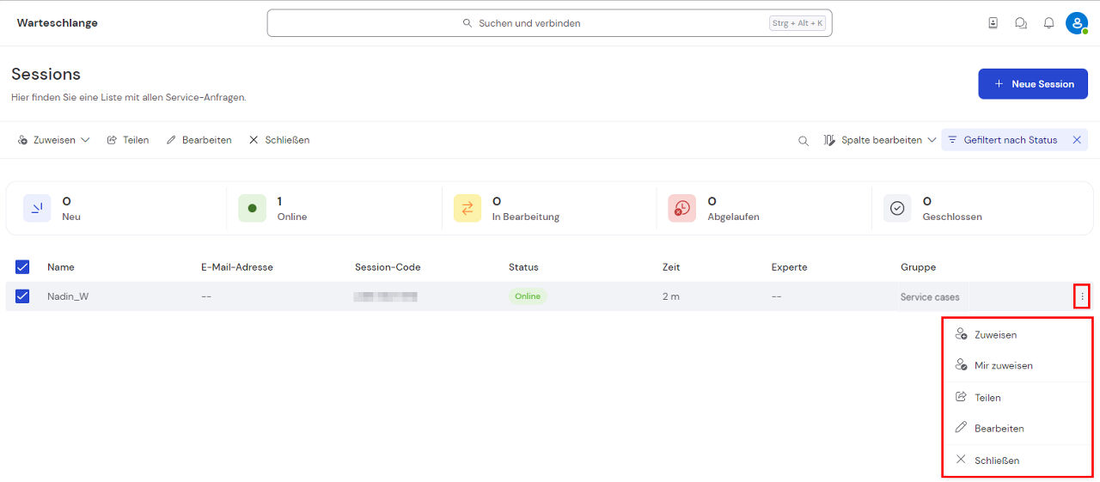Open the notifications bell
Image resolution: width=1100 pixels, height=482 pixels.
point(1048,23)
